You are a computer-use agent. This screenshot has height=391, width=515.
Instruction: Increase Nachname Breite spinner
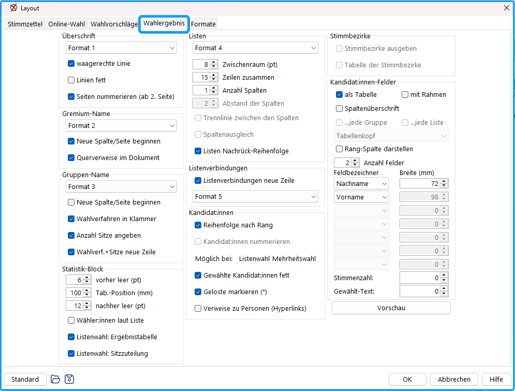click(x=444, y=181)
